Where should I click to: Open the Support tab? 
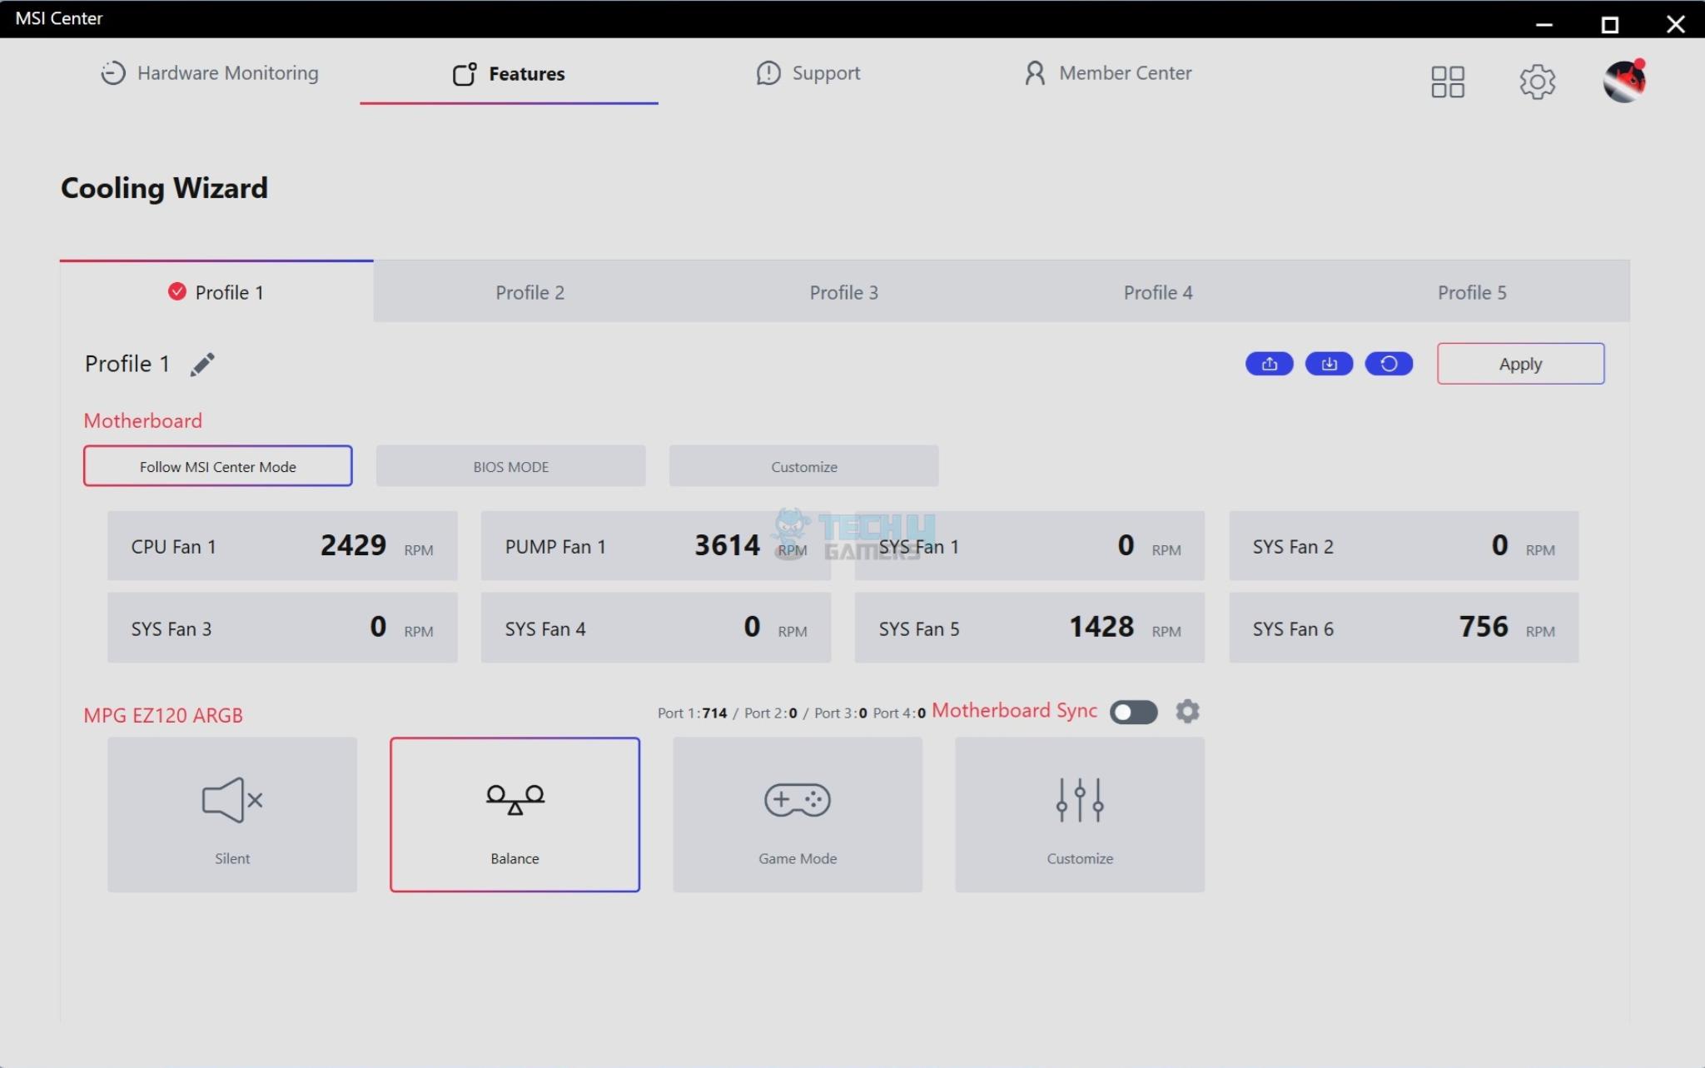pos(808,73)
